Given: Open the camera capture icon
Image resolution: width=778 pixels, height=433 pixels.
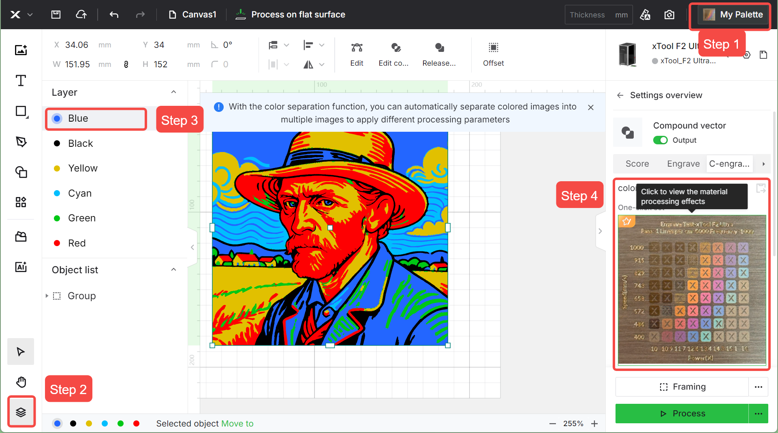Looking at the screenshot, I should [669, 15].
